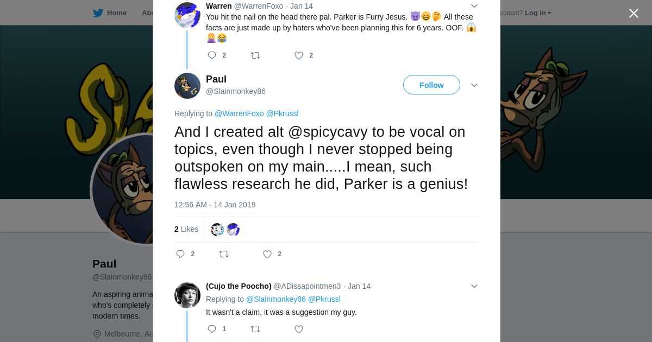Retweet Paul's main tweet
Image resolution: width=652 pixels, height=342 pixels.
pos(224,254)
